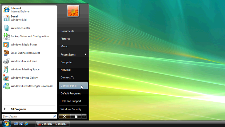Open Windows Mail E-mail shortcut
The height and width of the screenshot is (127, 225).
pyautogui.click(x=19, y=18)
